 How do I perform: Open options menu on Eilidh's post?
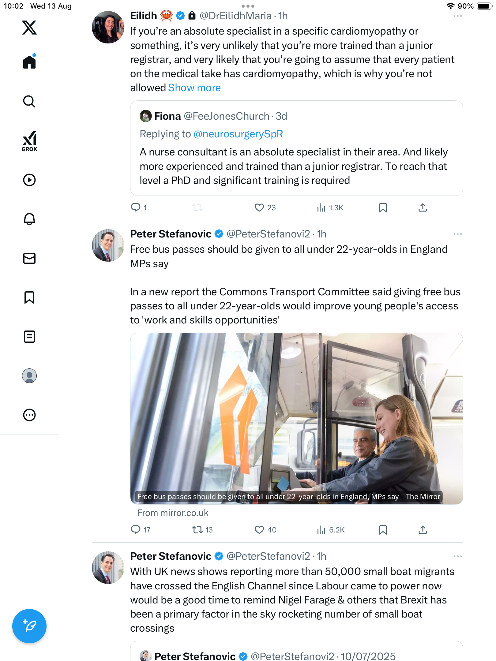(457, 16)
